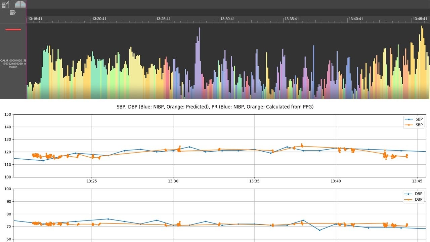This screenshot has width=430, height=242.
Task: Open the checklist edit icon below the toolbar
Action: 13,12
